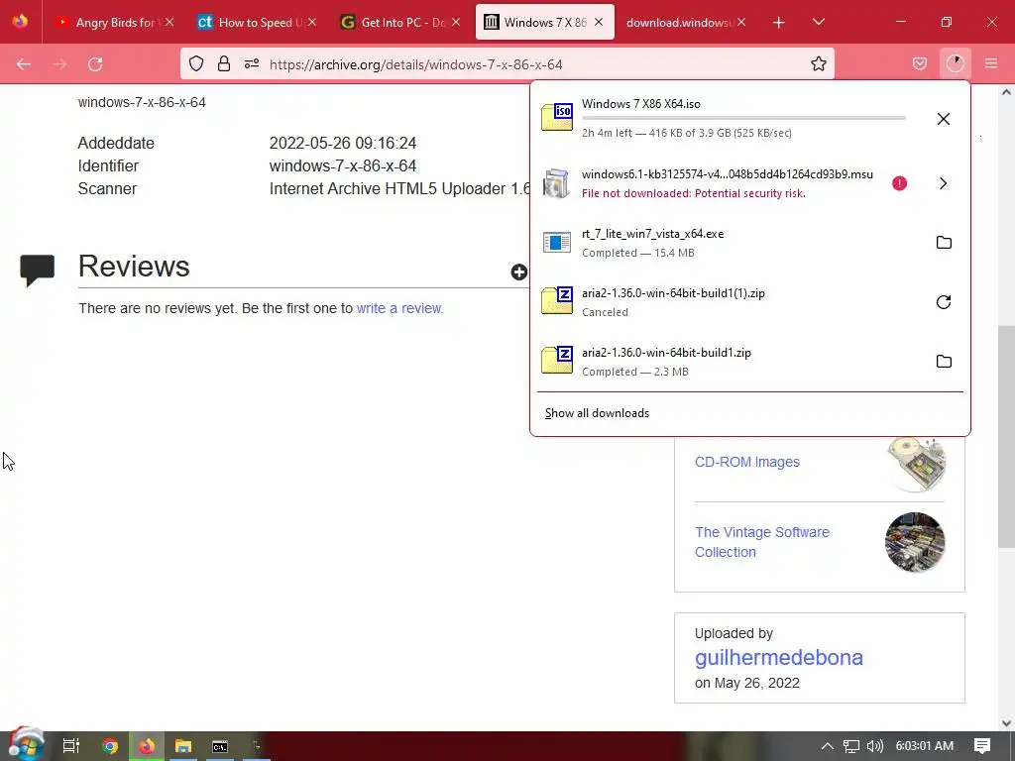The height and width of the screenshot is (761, 1015).
Task: Bookmark this page with the star
Action: click(818, 63)
